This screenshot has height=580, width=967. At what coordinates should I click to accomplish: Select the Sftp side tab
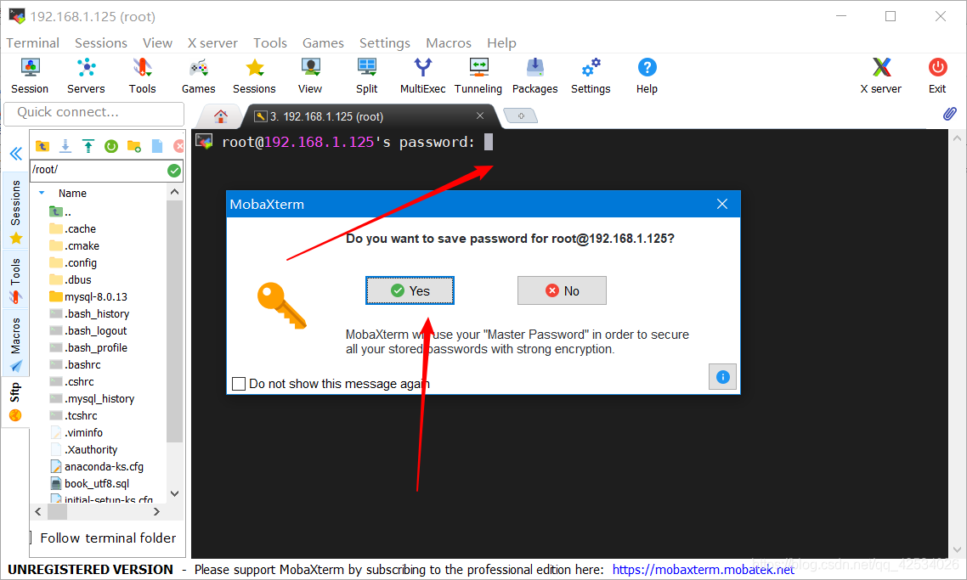pyautogui.click(x=15, y=402)
